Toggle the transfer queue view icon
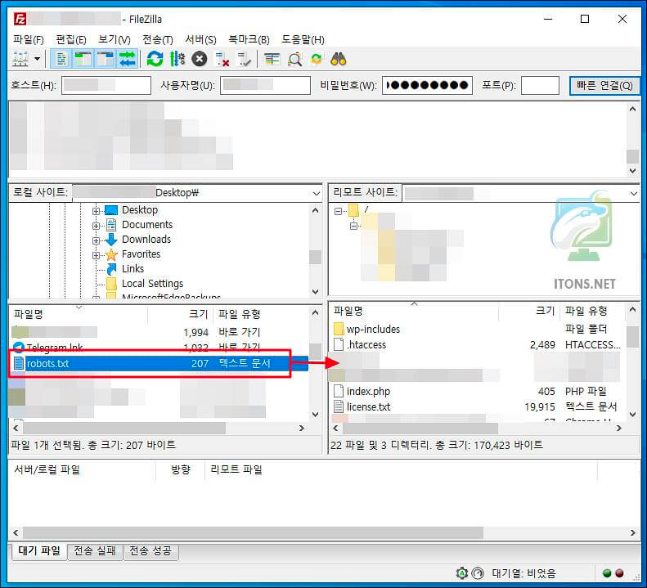The height and width of the screenshot is (588, 647). (127, 59)
